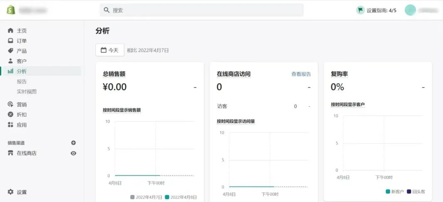Expand the 设置指南 4/5 setup guide
Viewport: 443px width, 202px height.
[x=376, y=10]
